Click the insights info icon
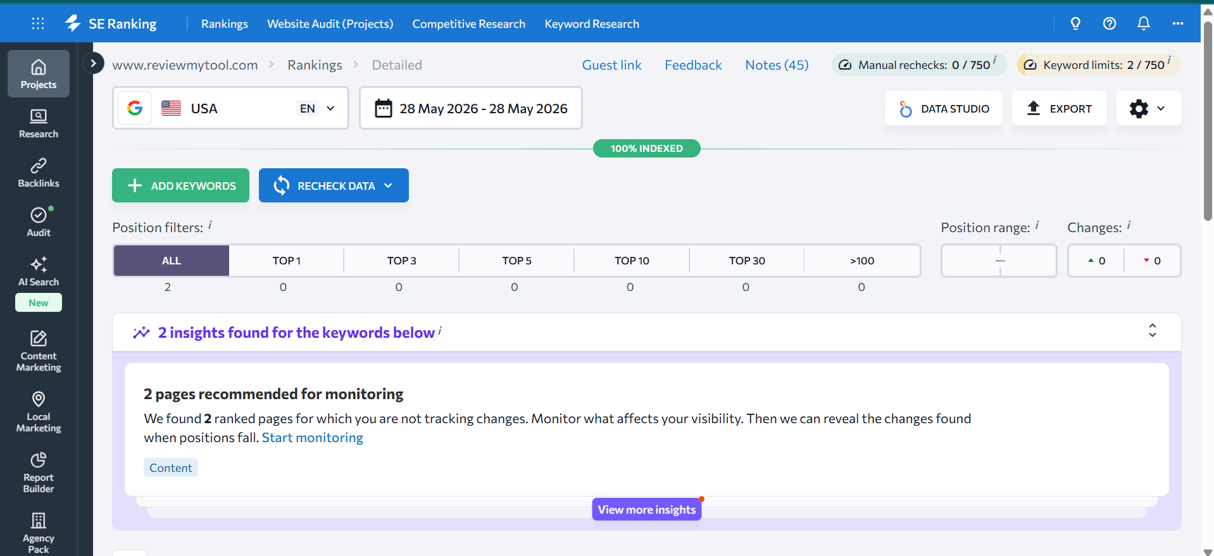 pos(440,330)
